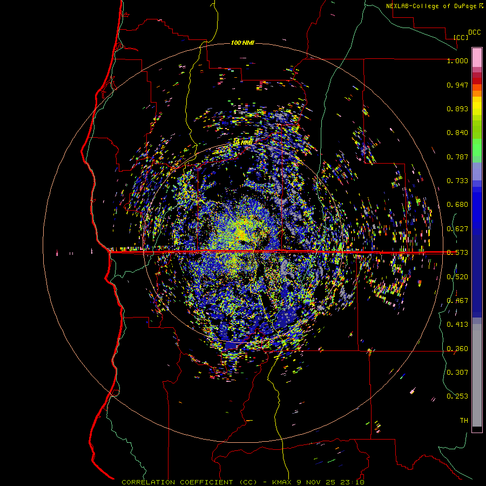Select the 0.467 color scale value
Image resolution: width=486 pixels, height=486 pixels.
(457, 301)
